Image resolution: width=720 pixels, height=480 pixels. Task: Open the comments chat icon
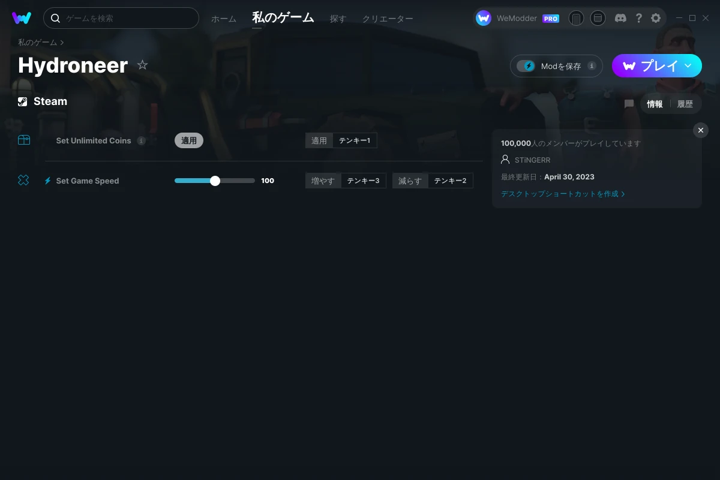629,104
